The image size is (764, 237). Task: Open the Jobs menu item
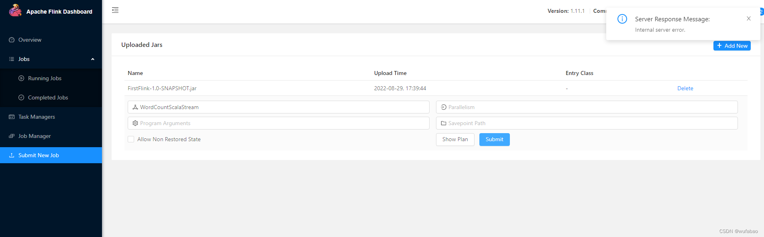pos(51,59)
